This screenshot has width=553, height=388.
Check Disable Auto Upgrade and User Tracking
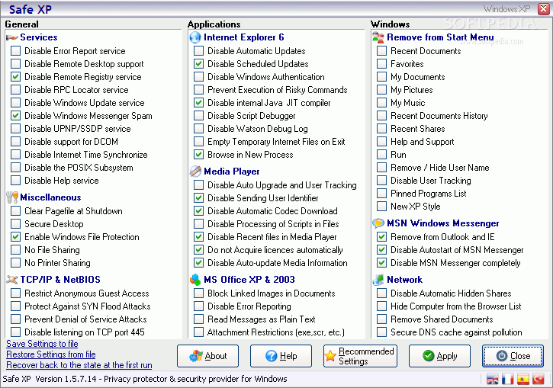click(198, 185)
